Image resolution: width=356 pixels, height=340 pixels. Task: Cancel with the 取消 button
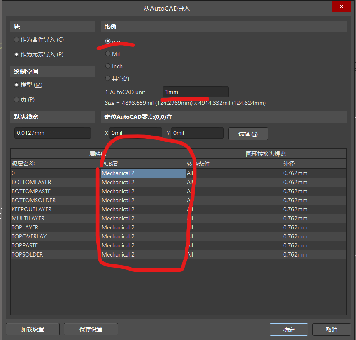(x=331, y=330)
